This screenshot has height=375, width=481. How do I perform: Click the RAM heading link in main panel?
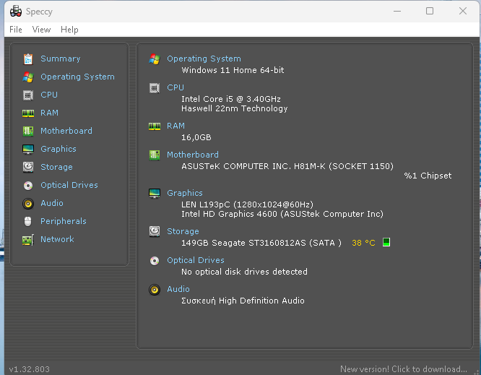tap(175, 126)
